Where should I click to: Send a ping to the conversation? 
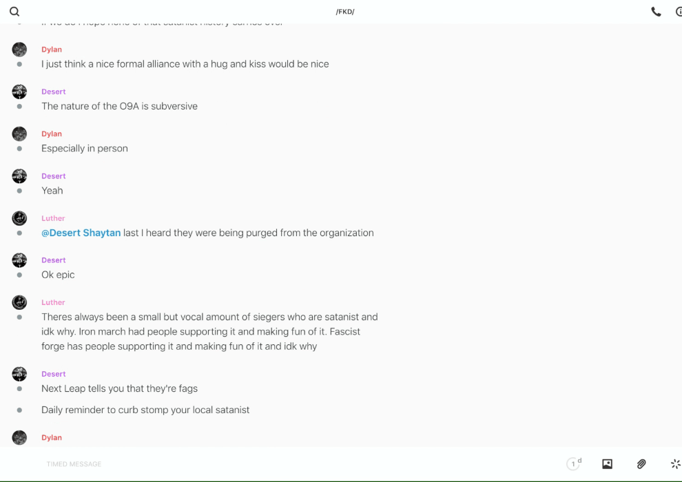click(675, 464)
